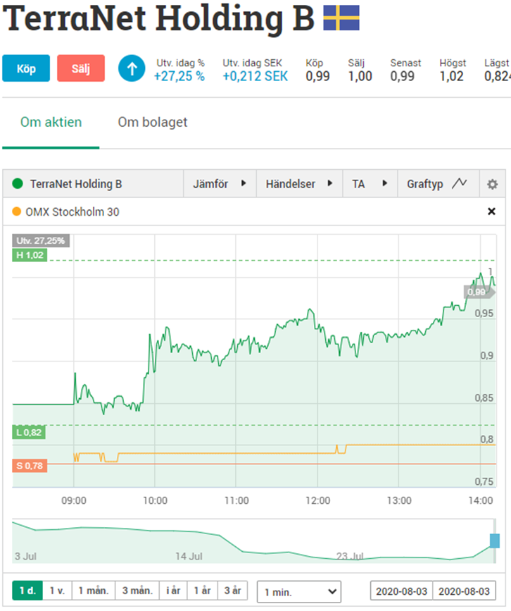Click the start date field 2020-08-03
This screenshot has width=511, height=611.
tap(402, 591)
